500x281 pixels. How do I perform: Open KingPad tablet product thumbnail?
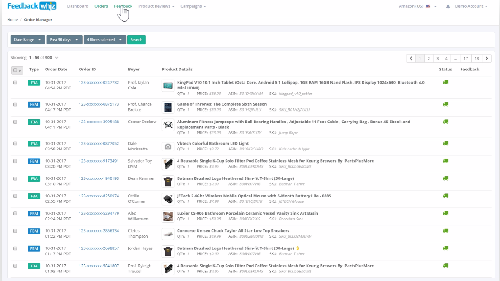click(168, 85)
